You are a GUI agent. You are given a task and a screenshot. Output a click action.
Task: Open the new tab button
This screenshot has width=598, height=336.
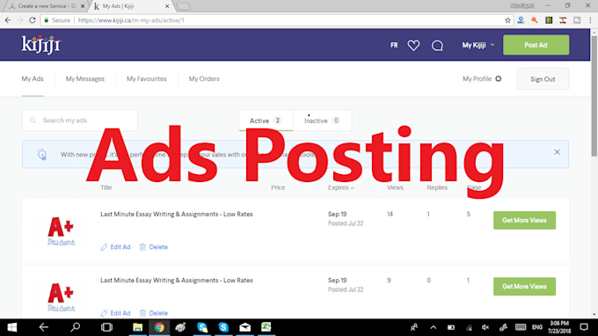click(184, 6)
